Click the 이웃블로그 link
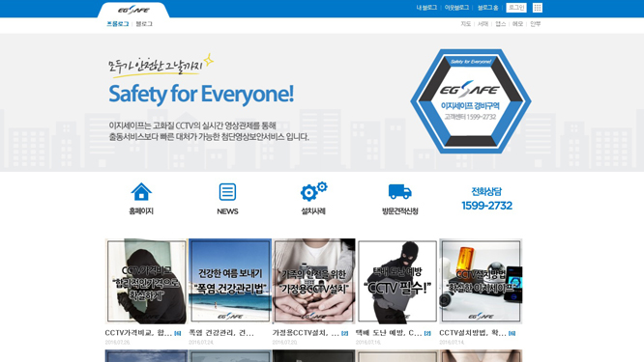The width and height of the screenshot is (644, 362). (x=456, y=8)
